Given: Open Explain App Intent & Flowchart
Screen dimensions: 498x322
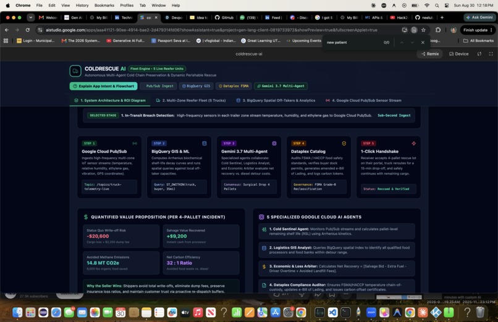Looking at the screenshot, I should point(104,86).
